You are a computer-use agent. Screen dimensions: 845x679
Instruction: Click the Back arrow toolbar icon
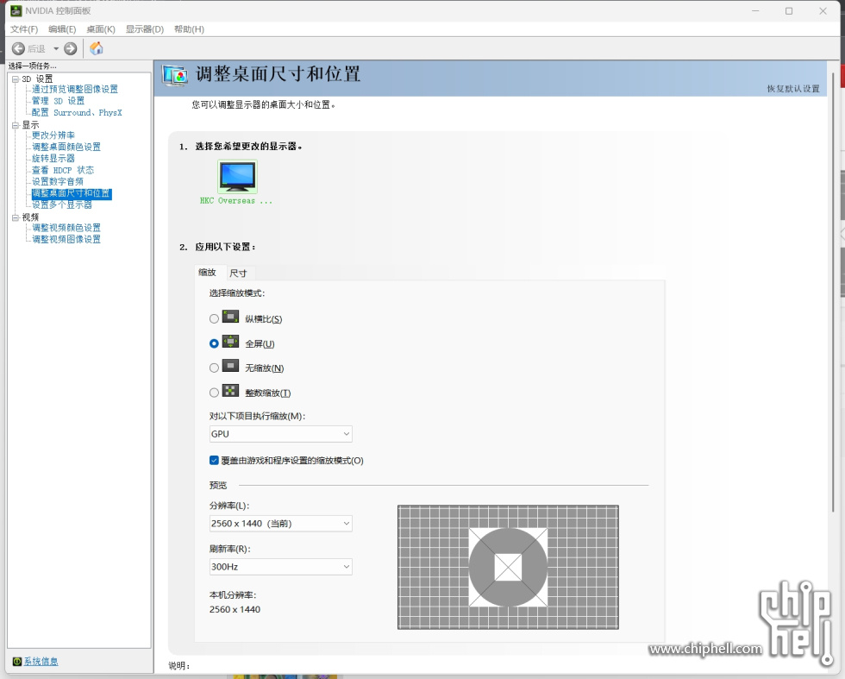[18, 48]
